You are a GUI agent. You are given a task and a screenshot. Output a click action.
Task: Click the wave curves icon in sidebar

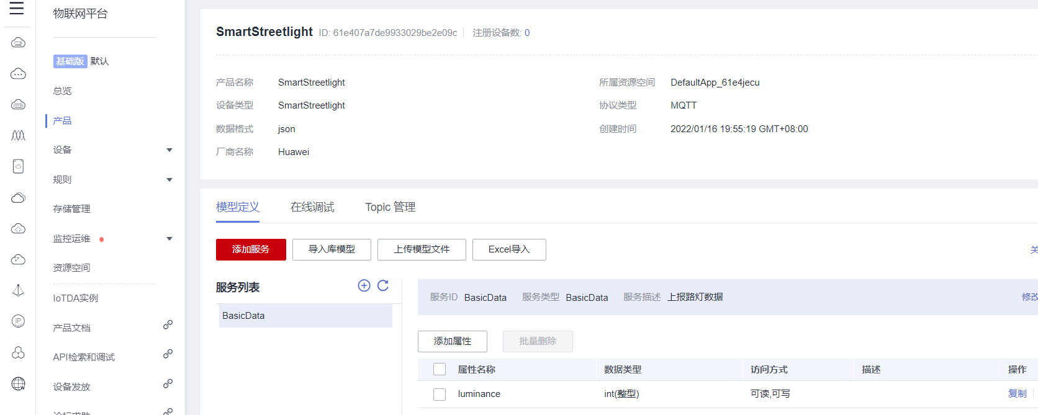(x=19, y=135)
